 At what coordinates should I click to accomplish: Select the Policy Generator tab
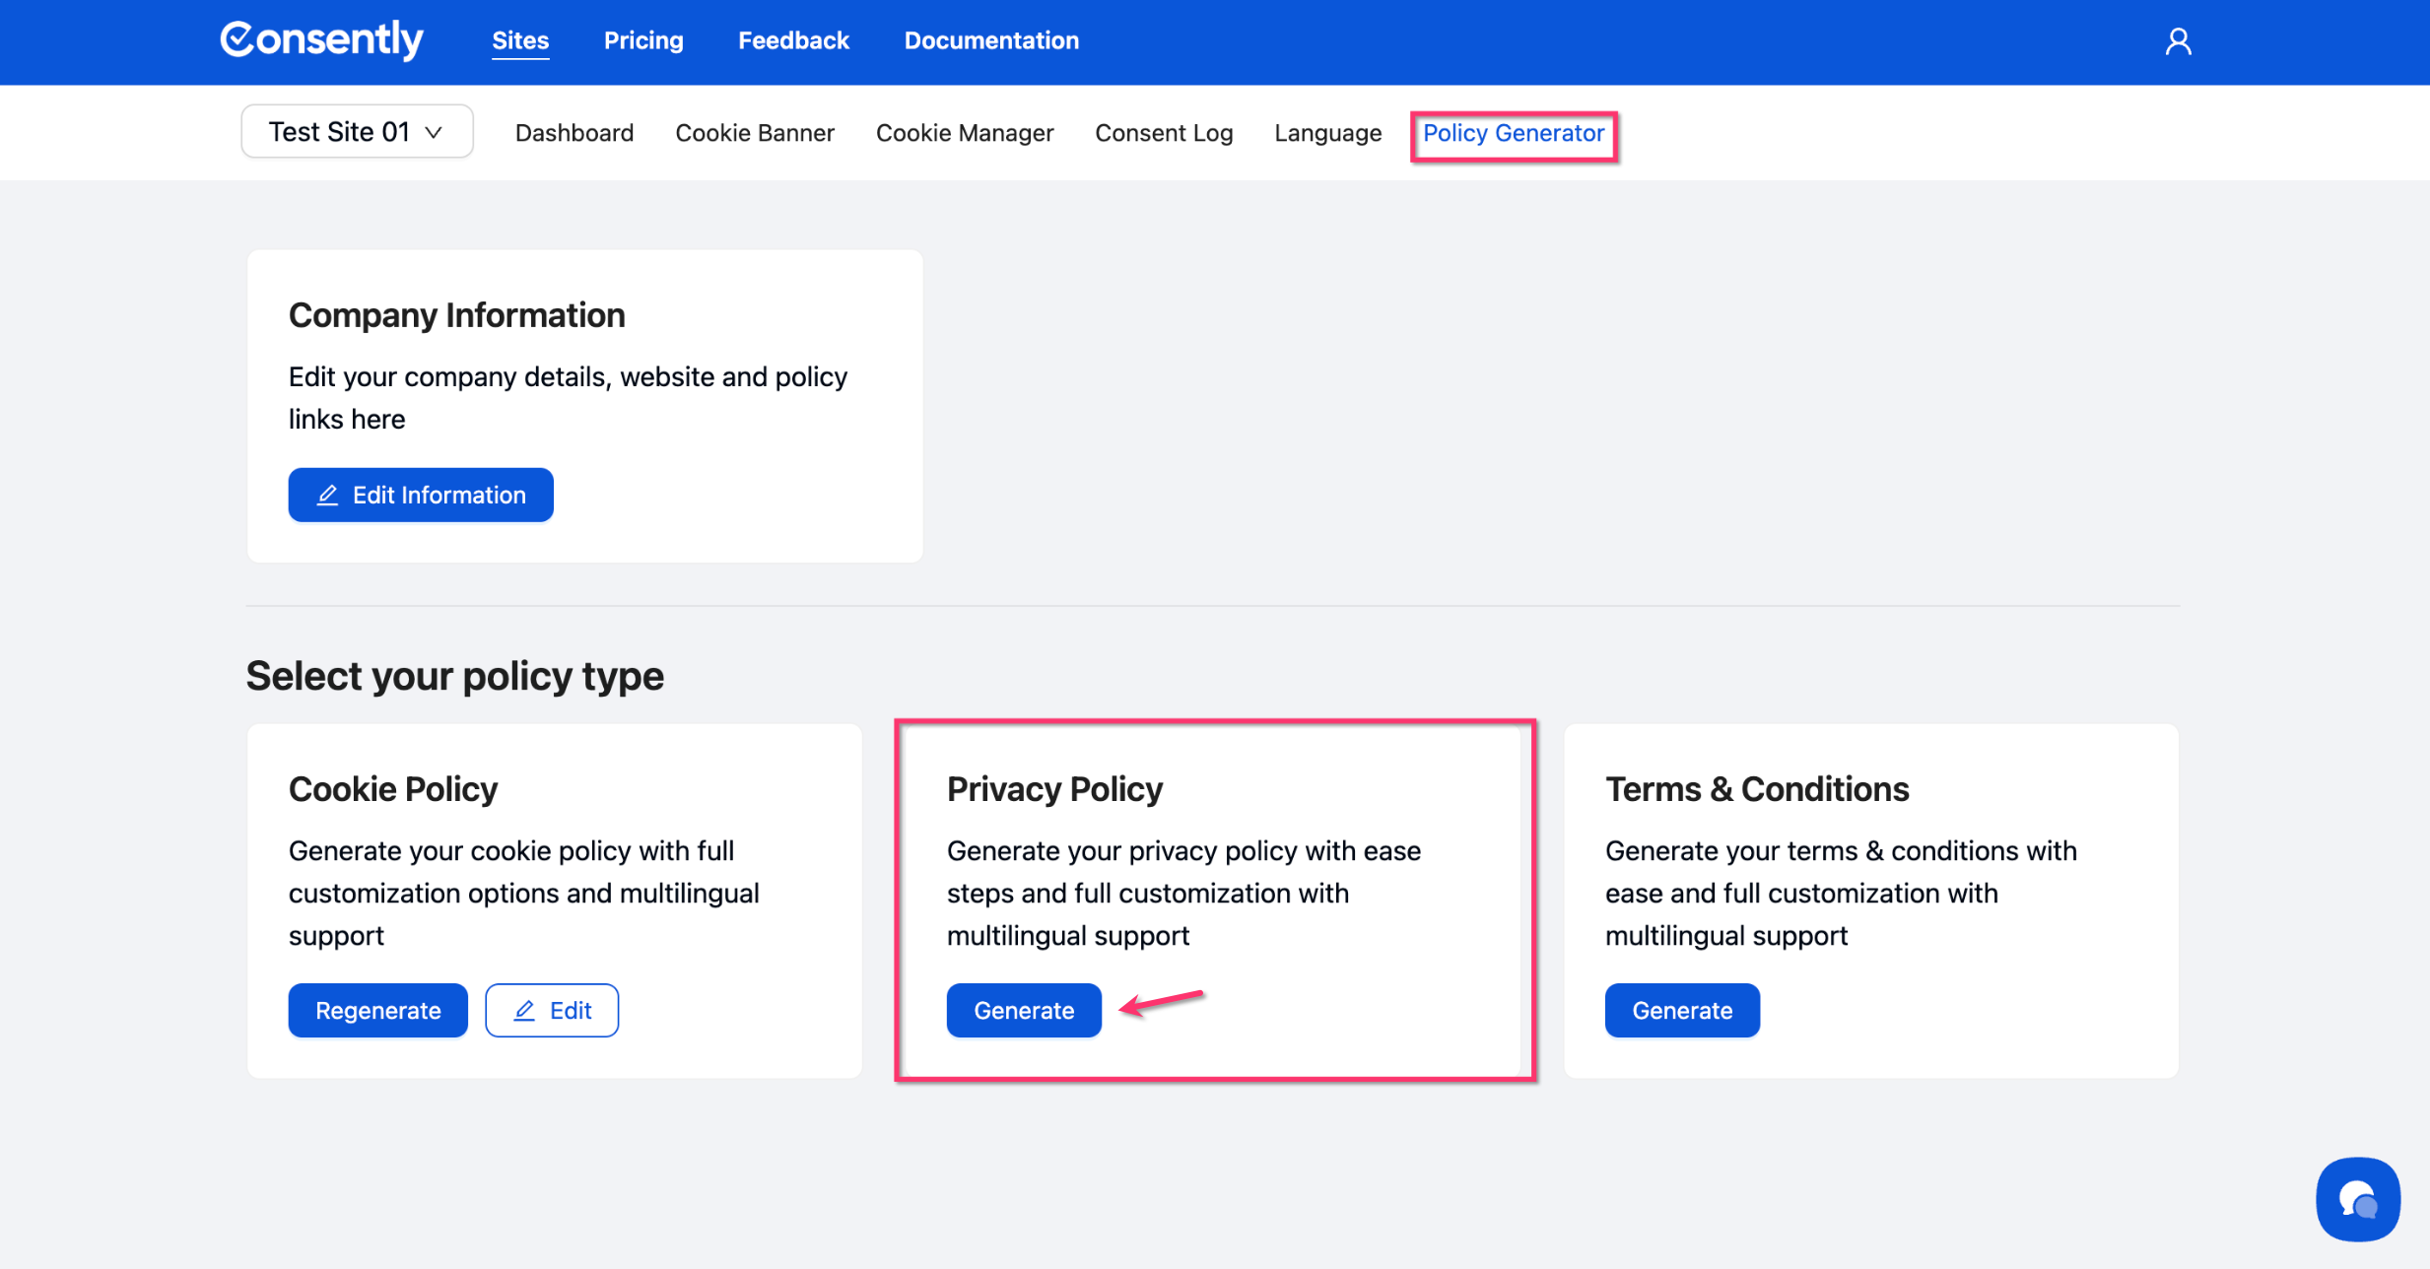click(x=1514, y=133)
